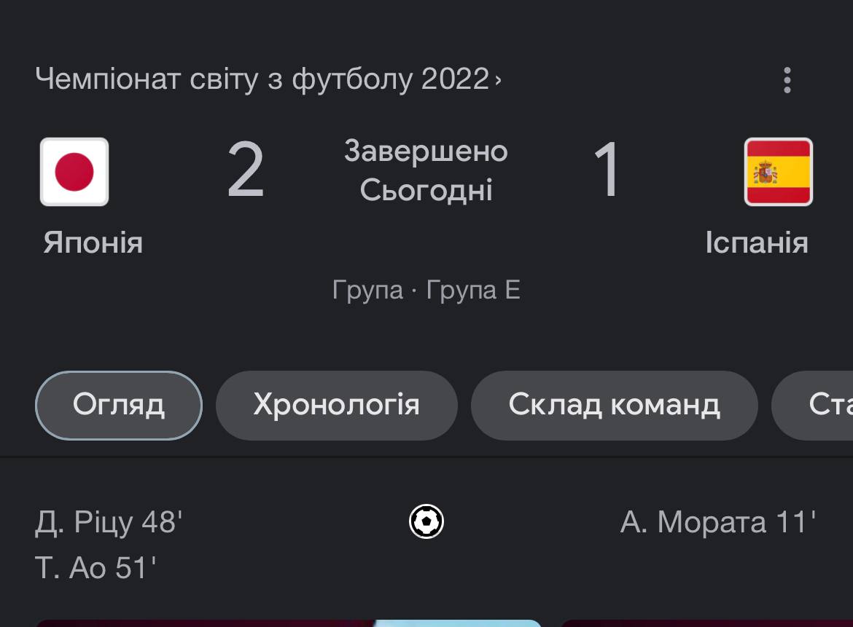
Task: Open the Склад команд tab
Action: tap(614, 405)
